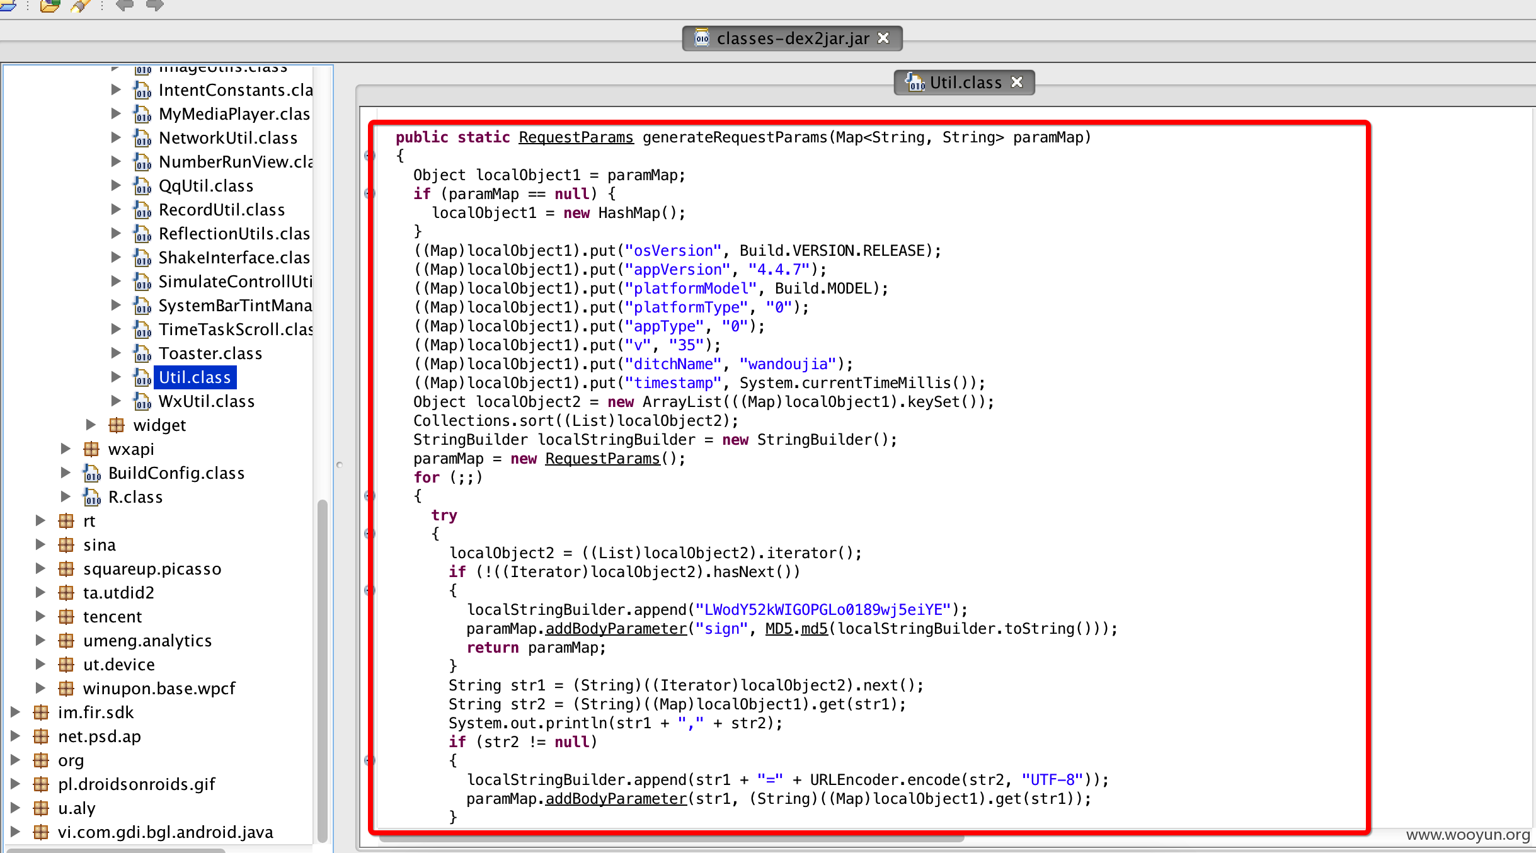This screenshot has height=853, width=1536.
Task: Click the MyMediaPlayer class file icon
Action: pos(143,114)
